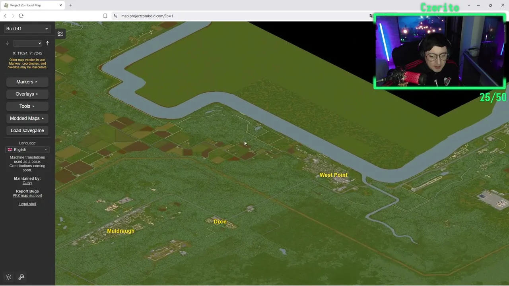Click the streamer webcam overlay
This screenshot has width=509, height=286.
[439, 51]
